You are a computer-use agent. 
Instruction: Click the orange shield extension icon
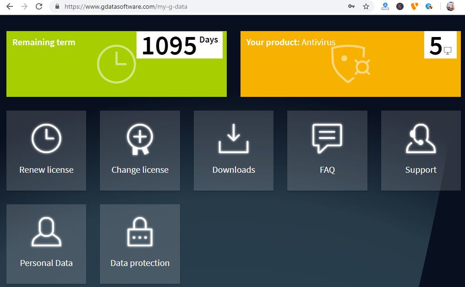(x=414, y=6)
